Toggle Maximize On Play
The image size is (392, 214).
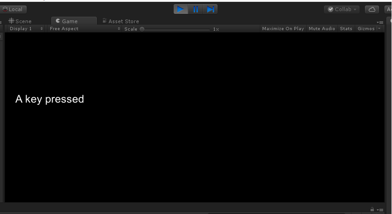tap(283, 29)
